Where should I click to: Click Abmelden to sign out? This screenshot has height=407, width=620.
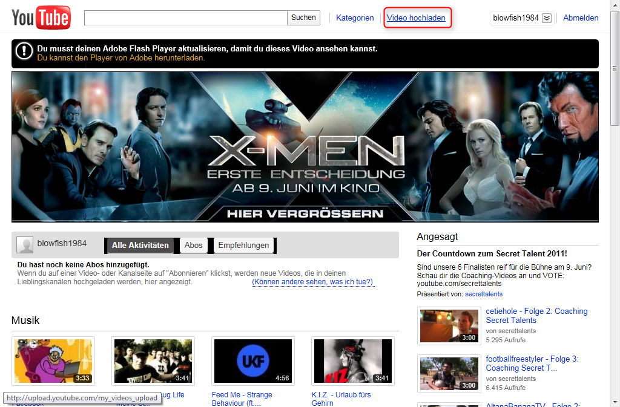(581, 18)
